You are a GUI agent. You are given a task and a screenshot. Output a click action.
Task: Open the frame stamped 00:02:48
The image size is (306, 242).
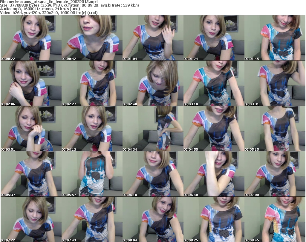coord(153,83)
